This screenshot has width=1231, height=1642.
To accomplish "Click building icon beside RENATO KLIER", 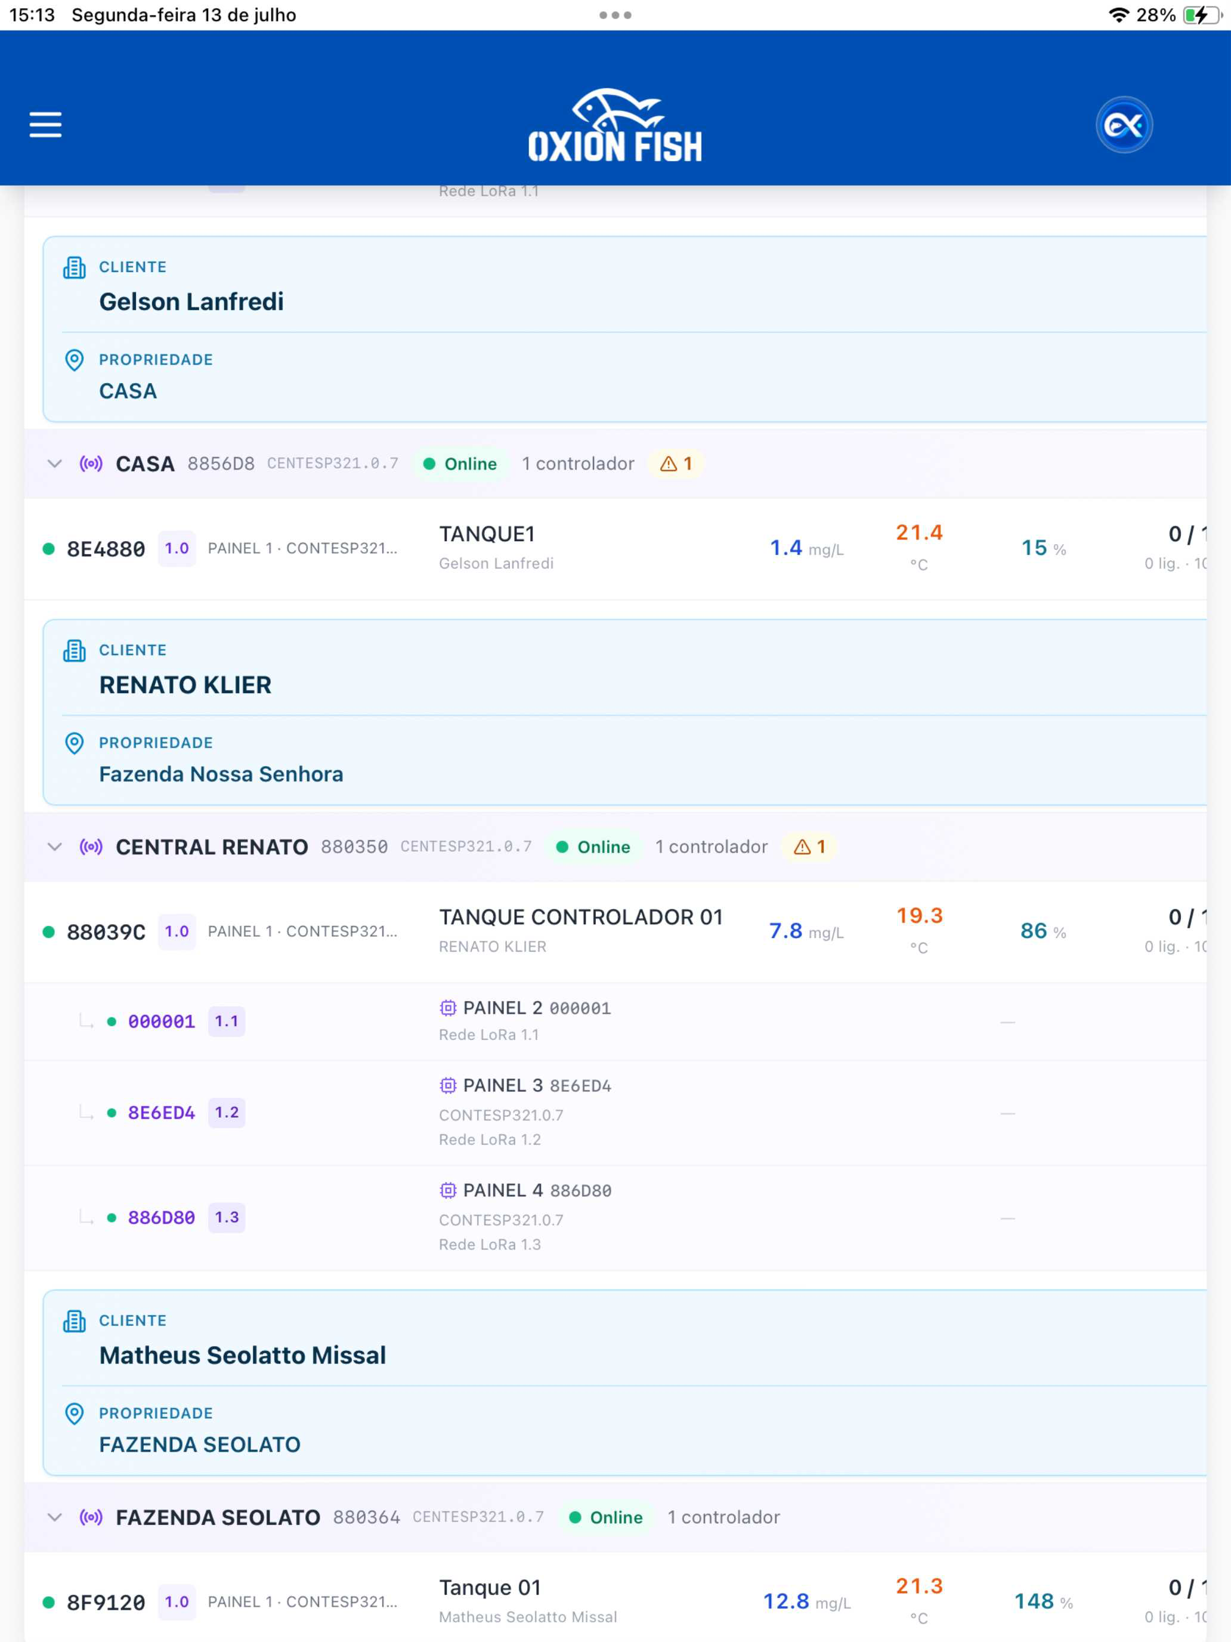I will (x=74, y=651).
